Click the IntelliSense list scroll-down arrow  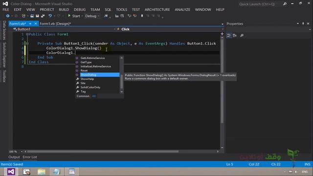[122, 92]
